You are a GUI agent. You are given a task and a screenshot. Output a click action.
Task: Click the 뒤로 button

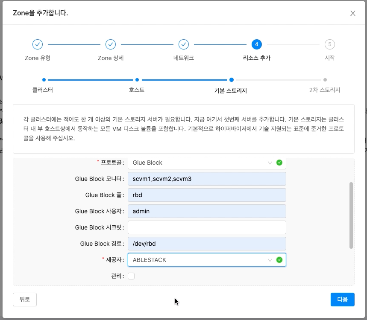(x=24, y=299)
